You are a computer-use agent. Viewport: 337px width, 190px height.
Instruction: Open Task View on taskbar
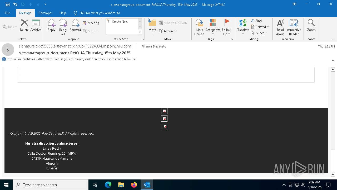95,185
